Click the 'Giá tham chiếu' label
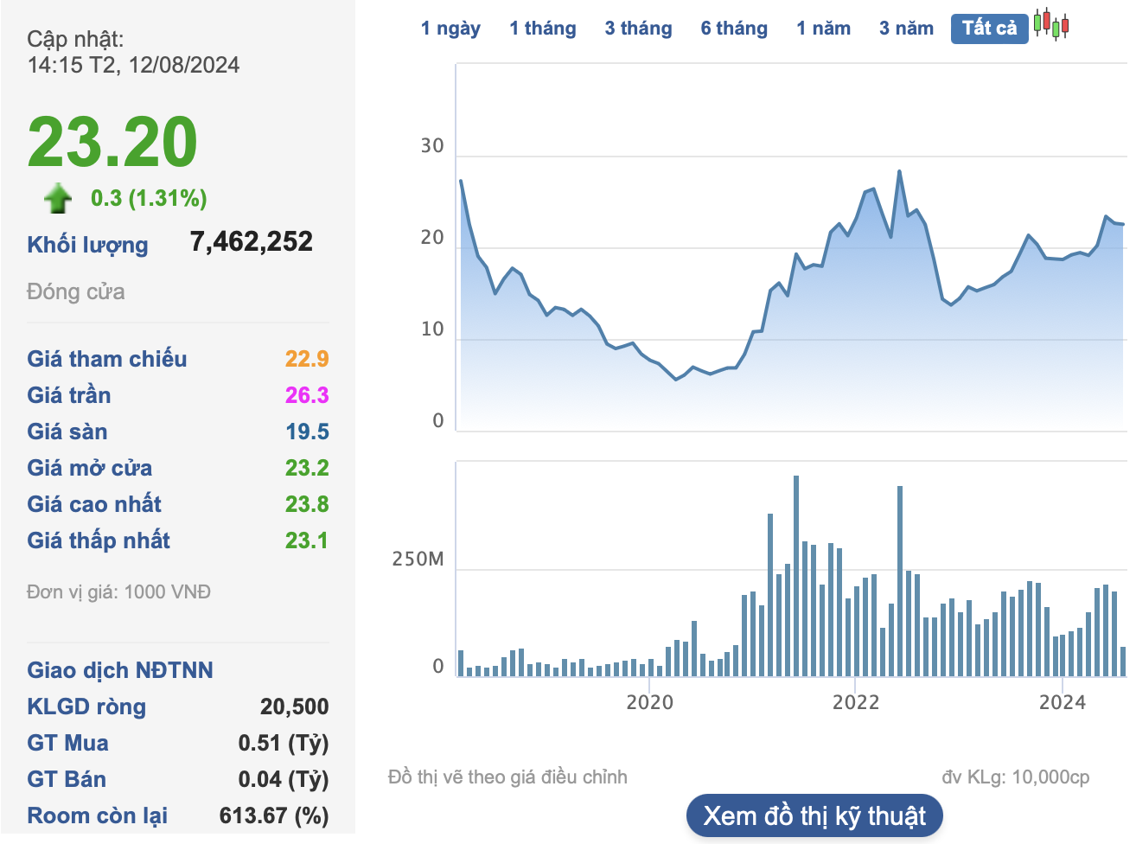The width and height of the screenshot is (1136, 844). click(x=106, y=359)
